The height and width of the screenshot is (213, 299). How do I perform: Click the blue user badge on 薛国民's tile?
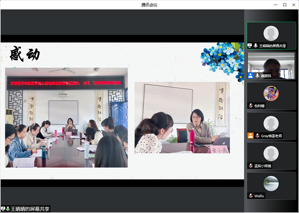point(251,76)
